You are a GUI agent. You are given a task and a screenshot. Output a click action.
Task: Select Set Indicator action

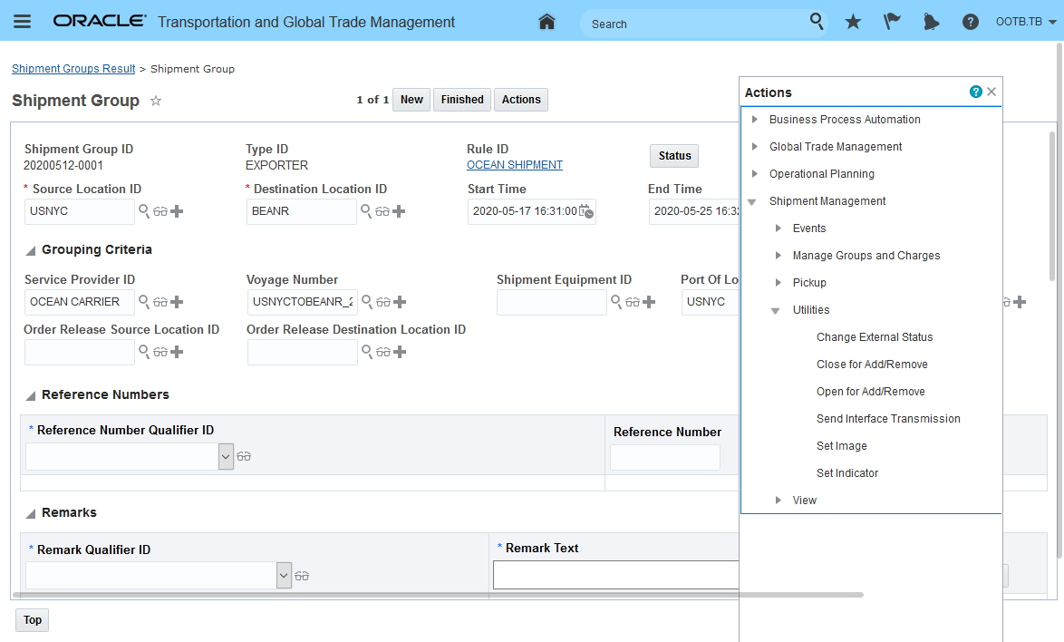(x=846, y=473)
